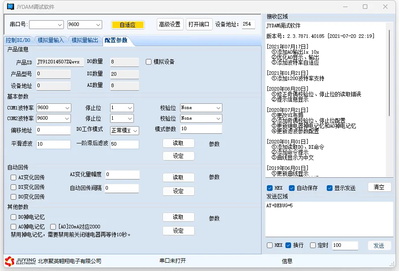Click 读取 in the 其他参数 section

pyautogui.click(x=178, y=217)
